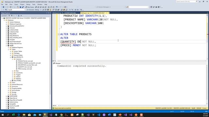Expand the dbo.STORES table node
This screenshot has height=117, width=209.
coord(10,81)
